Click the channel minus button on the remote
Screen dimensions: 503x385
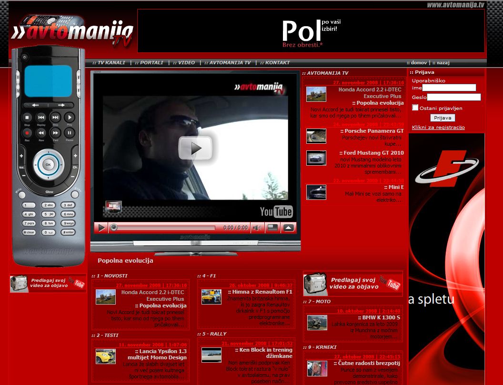[73, 176]
